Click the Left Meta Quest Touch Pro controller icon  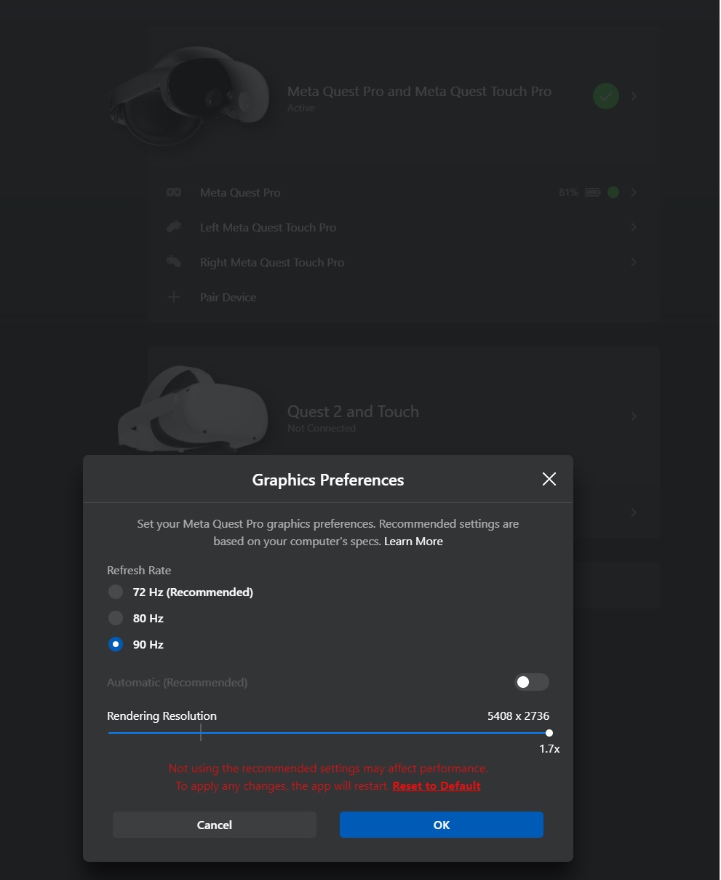click(x=174, y=227)
